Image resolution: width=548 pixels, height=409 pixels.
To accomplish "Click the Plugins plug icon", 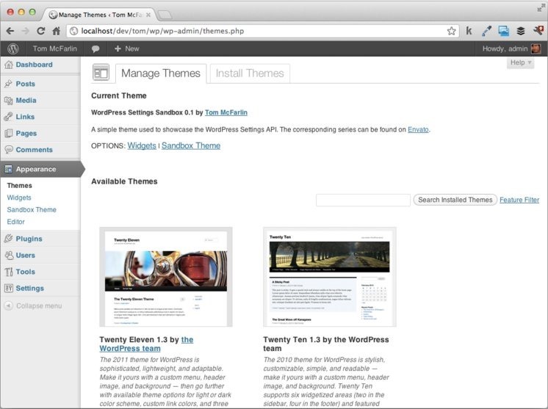I will tap(8, 239).
